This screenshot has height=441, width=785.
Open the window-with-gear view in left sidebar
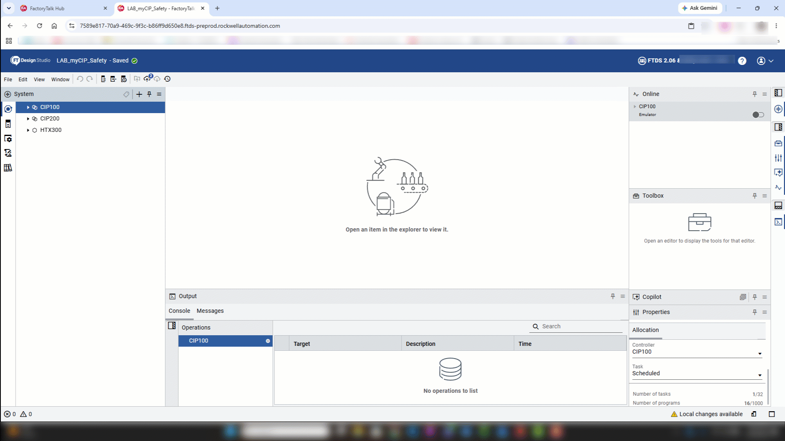8,138
